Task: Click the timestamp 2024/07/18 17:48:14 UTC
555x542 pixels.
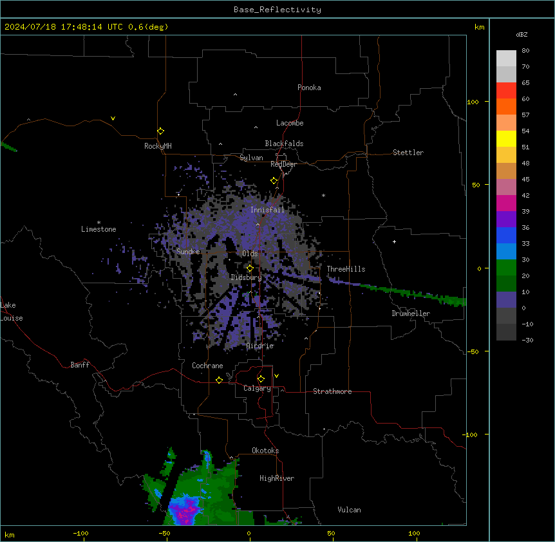Action: click(64, 27)
